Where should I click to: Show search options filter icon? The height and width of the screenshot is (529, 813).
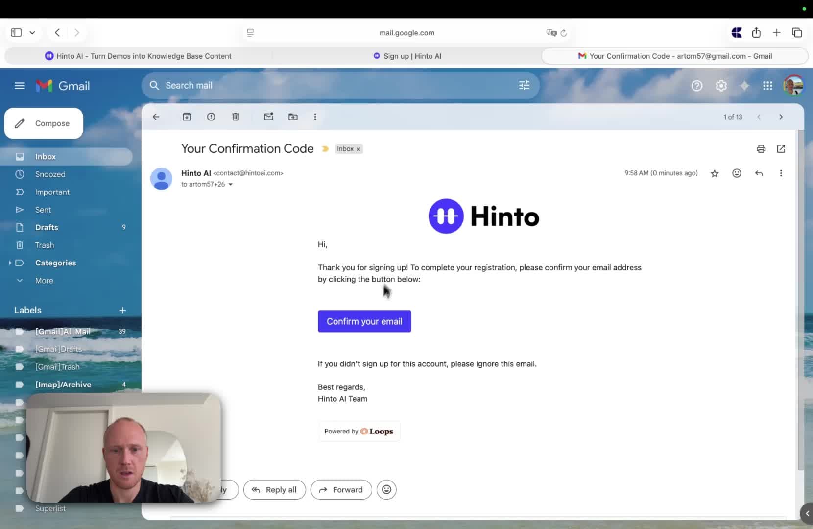[524, 85]
